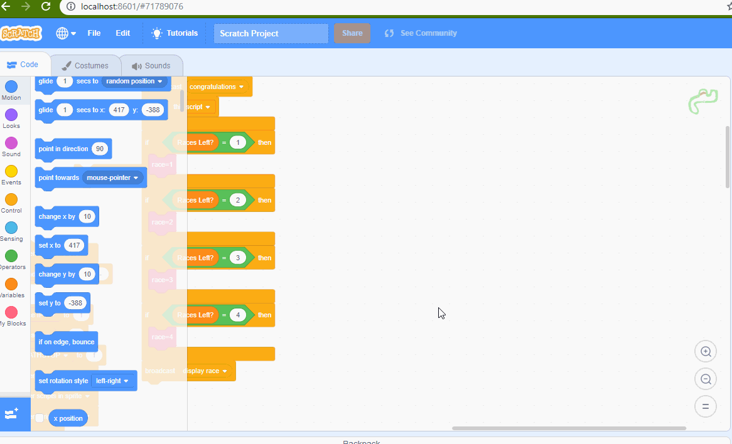Click the Races Left? = 4 comparison value
Viewport: 732px width, 444px height.
click(x=238, y=315)
